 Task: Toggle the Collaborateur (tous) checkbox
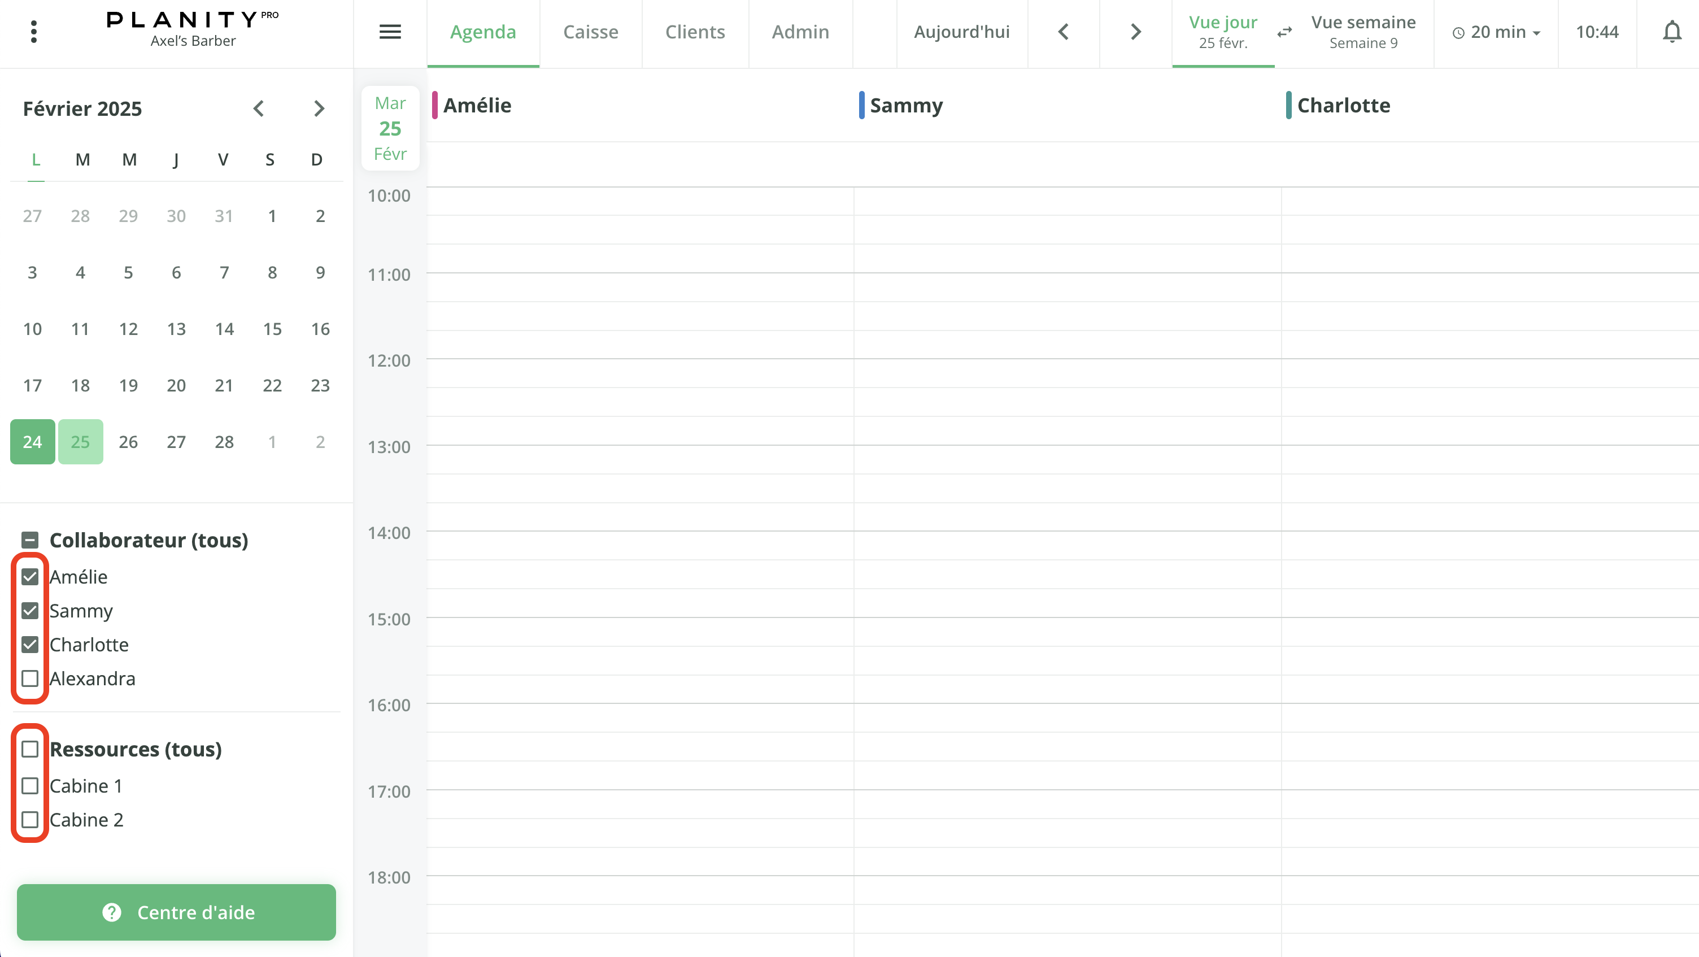[30, 540]
